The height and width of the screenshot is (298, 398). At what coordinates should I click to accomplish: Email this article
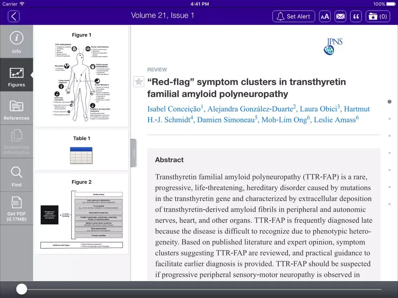[x=340, y=16]
